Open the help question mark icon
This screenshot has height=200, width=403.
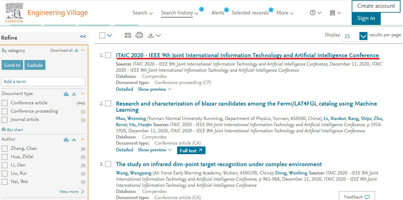313,13
